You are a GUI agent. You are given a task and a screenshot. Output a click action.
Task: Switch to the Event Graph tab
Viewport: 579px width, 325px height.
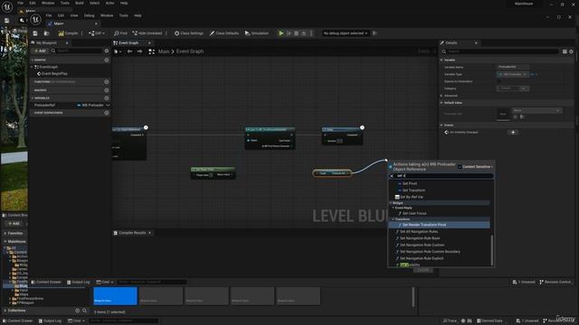(x=128, y=42)
